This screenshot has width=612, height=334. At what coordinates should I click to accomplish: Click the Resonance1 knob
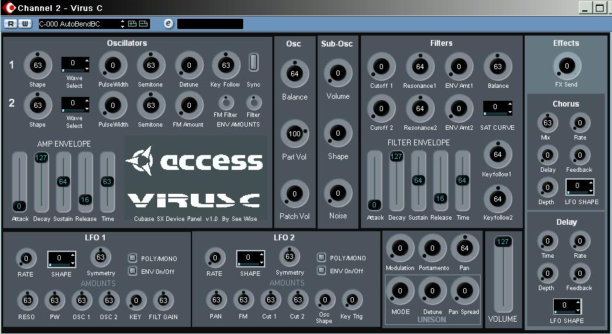(420, 67)
